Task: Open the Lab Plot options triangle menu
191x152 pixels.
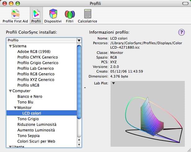Action: [x=113, y=83]
